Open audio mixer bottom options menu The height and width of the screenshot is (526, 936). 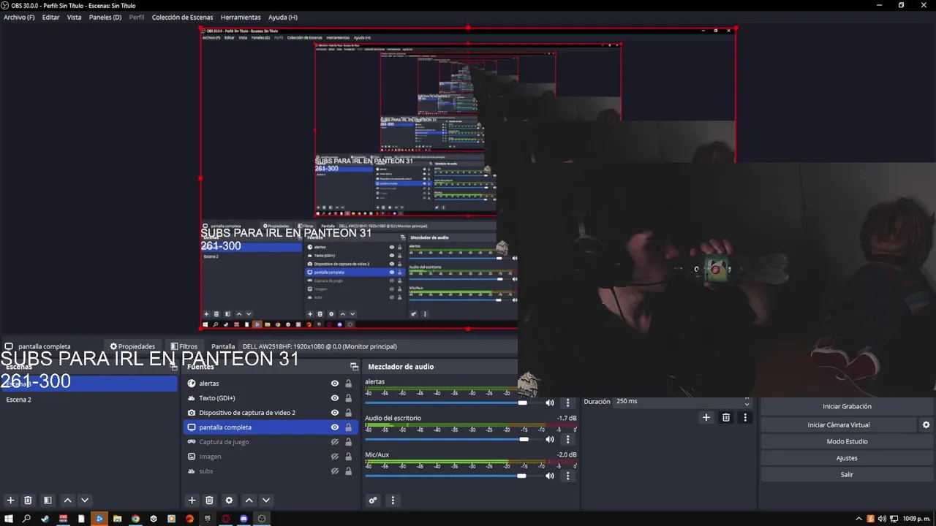pos(393,500)
